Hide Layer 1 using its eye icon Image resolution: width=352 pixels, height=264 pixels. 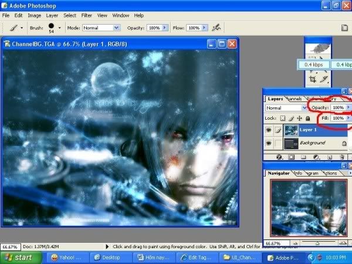(269, 130)
